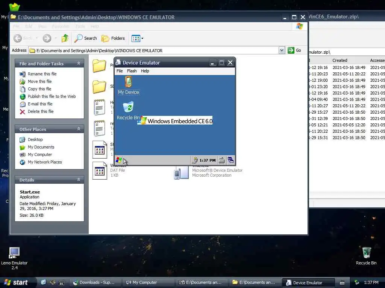Toggle the Folders pane button
The height and width of the screenshot is (288, 385).
[x=113, y=38]
